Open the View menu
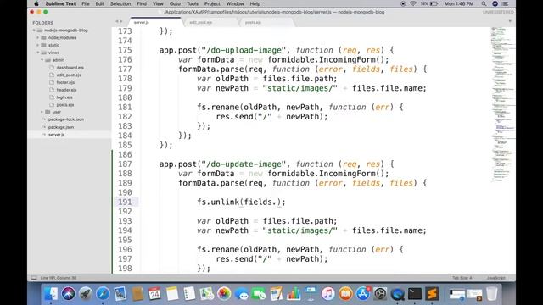The height and width of the screenshot is (305, 543). pos(158,3)
